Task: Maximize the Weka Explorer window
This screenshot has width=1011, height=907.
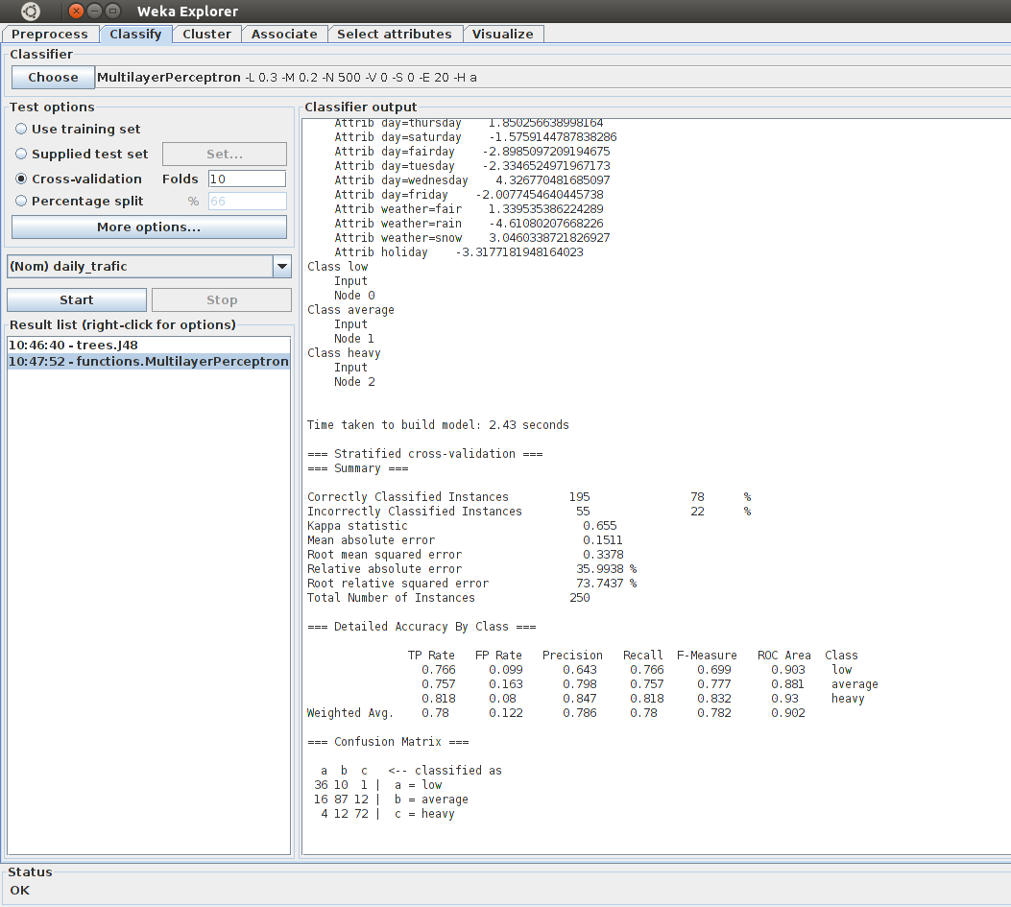Action: tap(113, 11)
